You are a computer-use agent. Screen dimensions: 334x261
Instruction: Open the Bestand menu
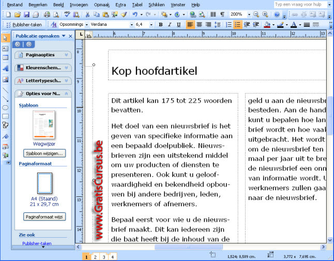click(14, 5)
